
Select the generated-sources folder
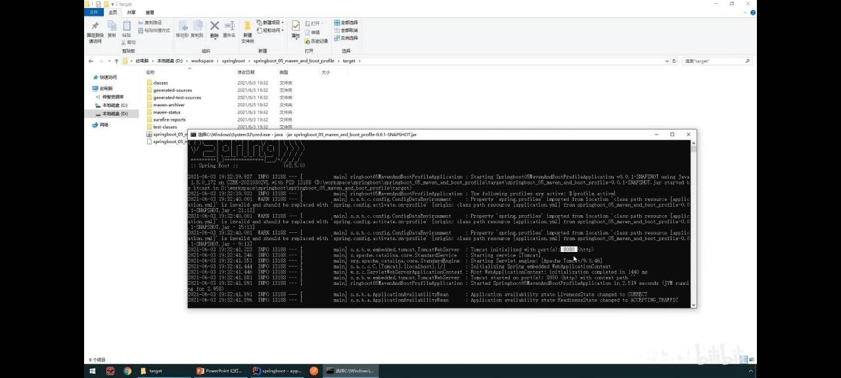[169, 91]
